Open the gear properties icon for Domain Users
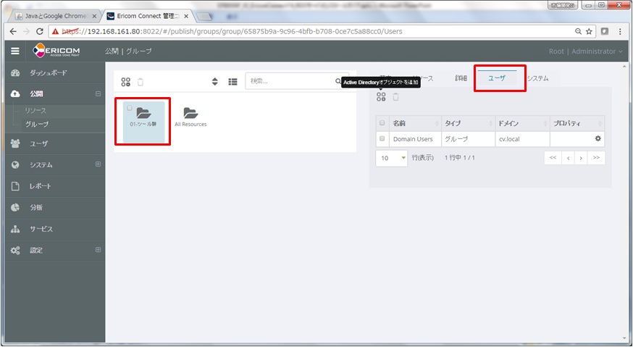Screen dimensions: 633x347 598,138
